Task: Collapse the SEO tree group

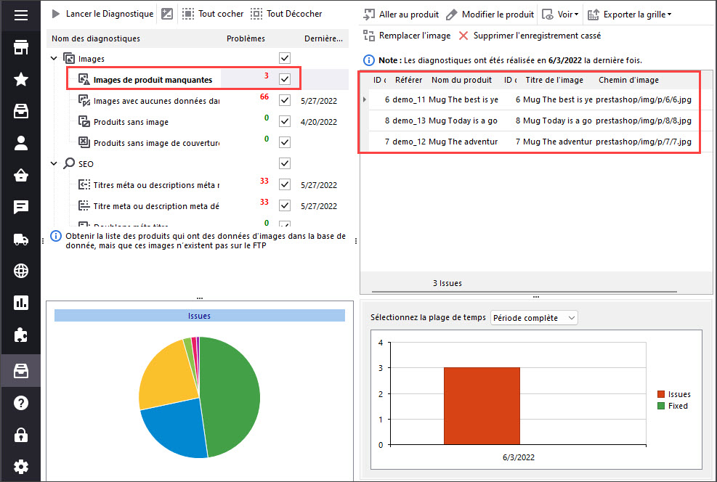Action: 54,163
